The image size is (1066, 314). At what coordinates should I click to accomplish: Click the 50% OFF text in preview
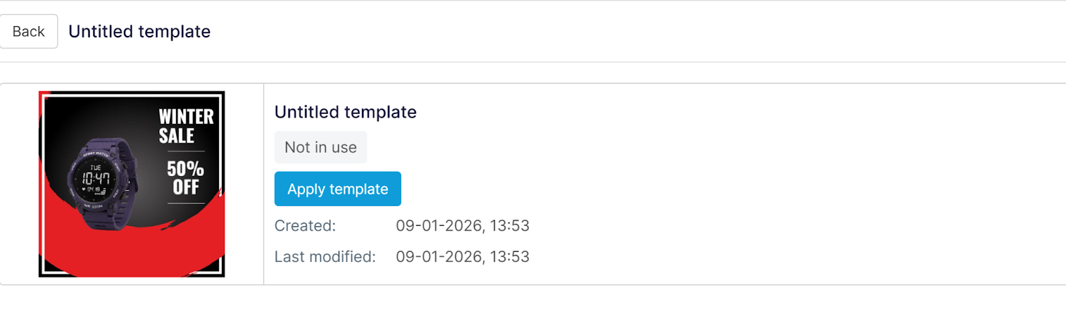coord(185,178)
